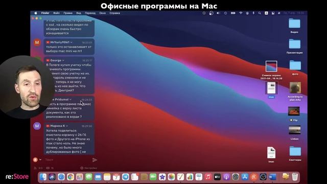Open OBS Studio in the Dock
The image size is (327, 184).
[x=263, y=177]
